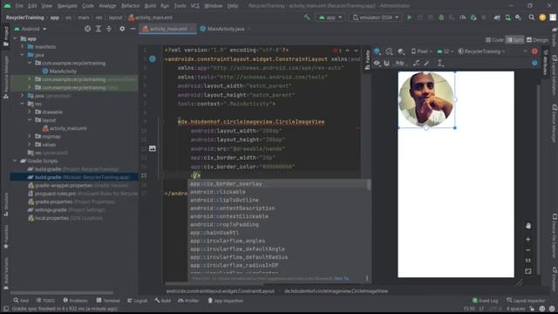The image size is (558, 314).
Task: Switch editor to Code view mode
Action: click(494, 40)
